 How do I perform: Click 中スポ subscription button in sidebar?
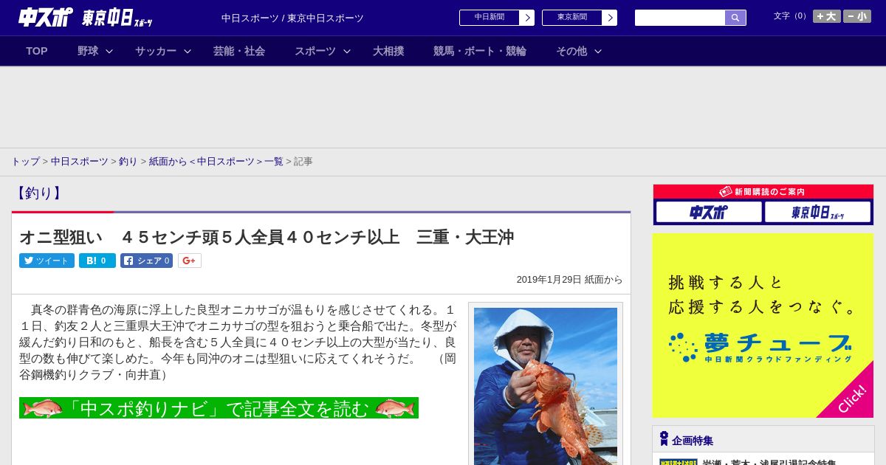(x=709, y=212)
